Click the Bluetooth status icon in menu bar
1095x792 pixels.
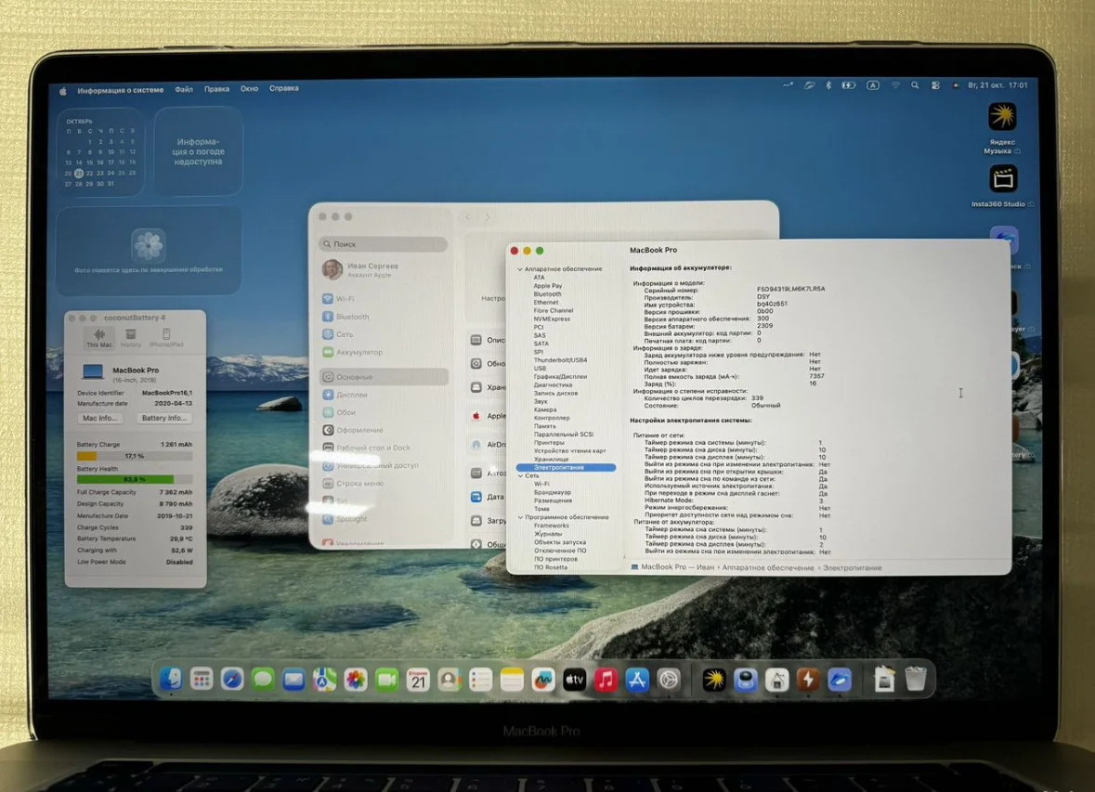[x=828, y=85]
